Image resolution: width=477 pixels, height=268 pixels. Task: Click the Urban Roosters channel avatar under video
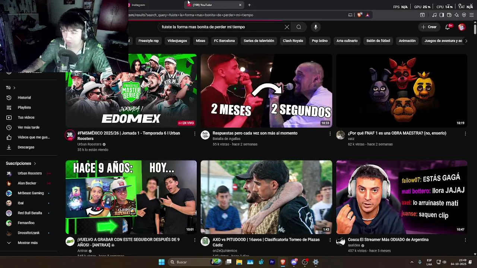[x=70, y=135]
